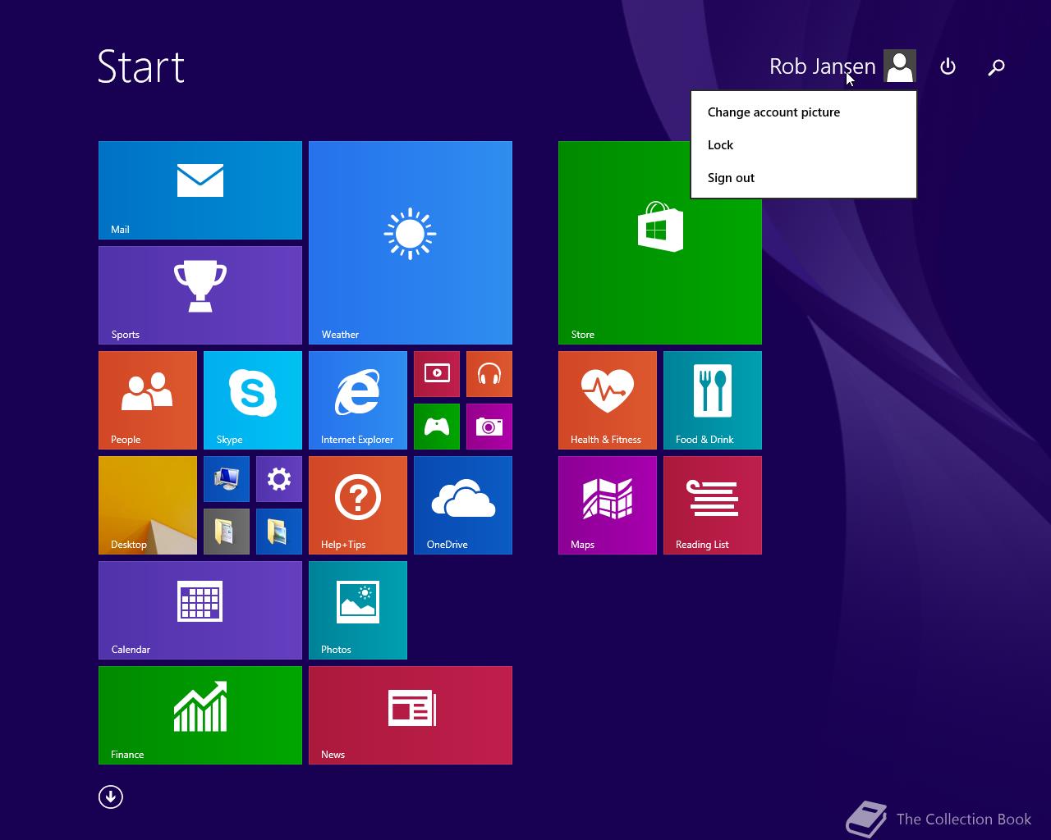Open the Mail tile
Screen dimensions: 1051x840
(200, 190)
